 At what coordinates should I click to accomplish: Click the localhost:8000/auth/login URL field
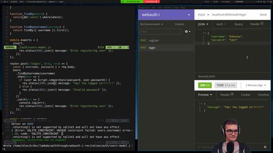point(229,15)
